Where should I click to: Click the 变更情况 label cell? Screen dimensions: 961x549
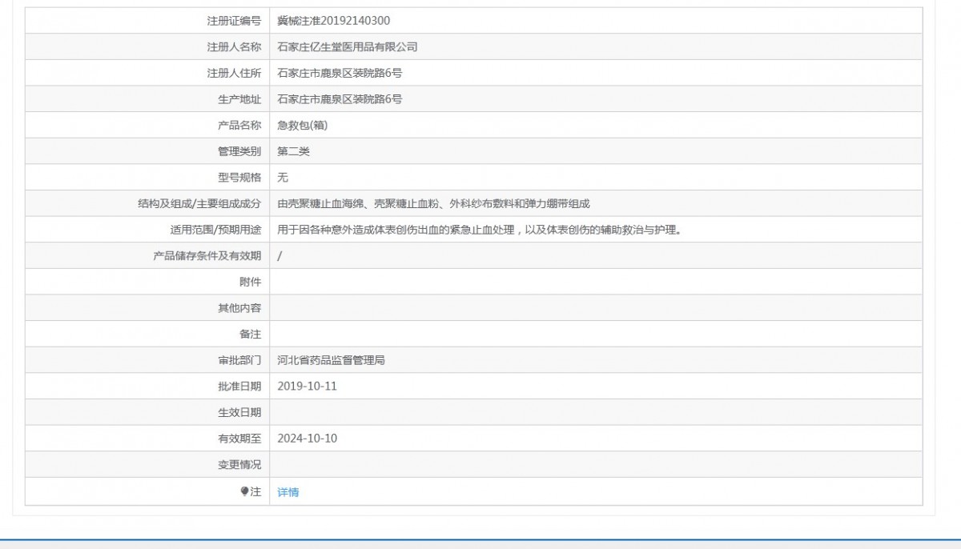pos(147,465)
